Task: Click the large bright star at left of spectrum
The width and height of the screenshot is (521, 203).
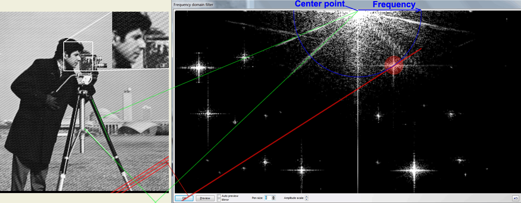Action: tap(199, 67)
